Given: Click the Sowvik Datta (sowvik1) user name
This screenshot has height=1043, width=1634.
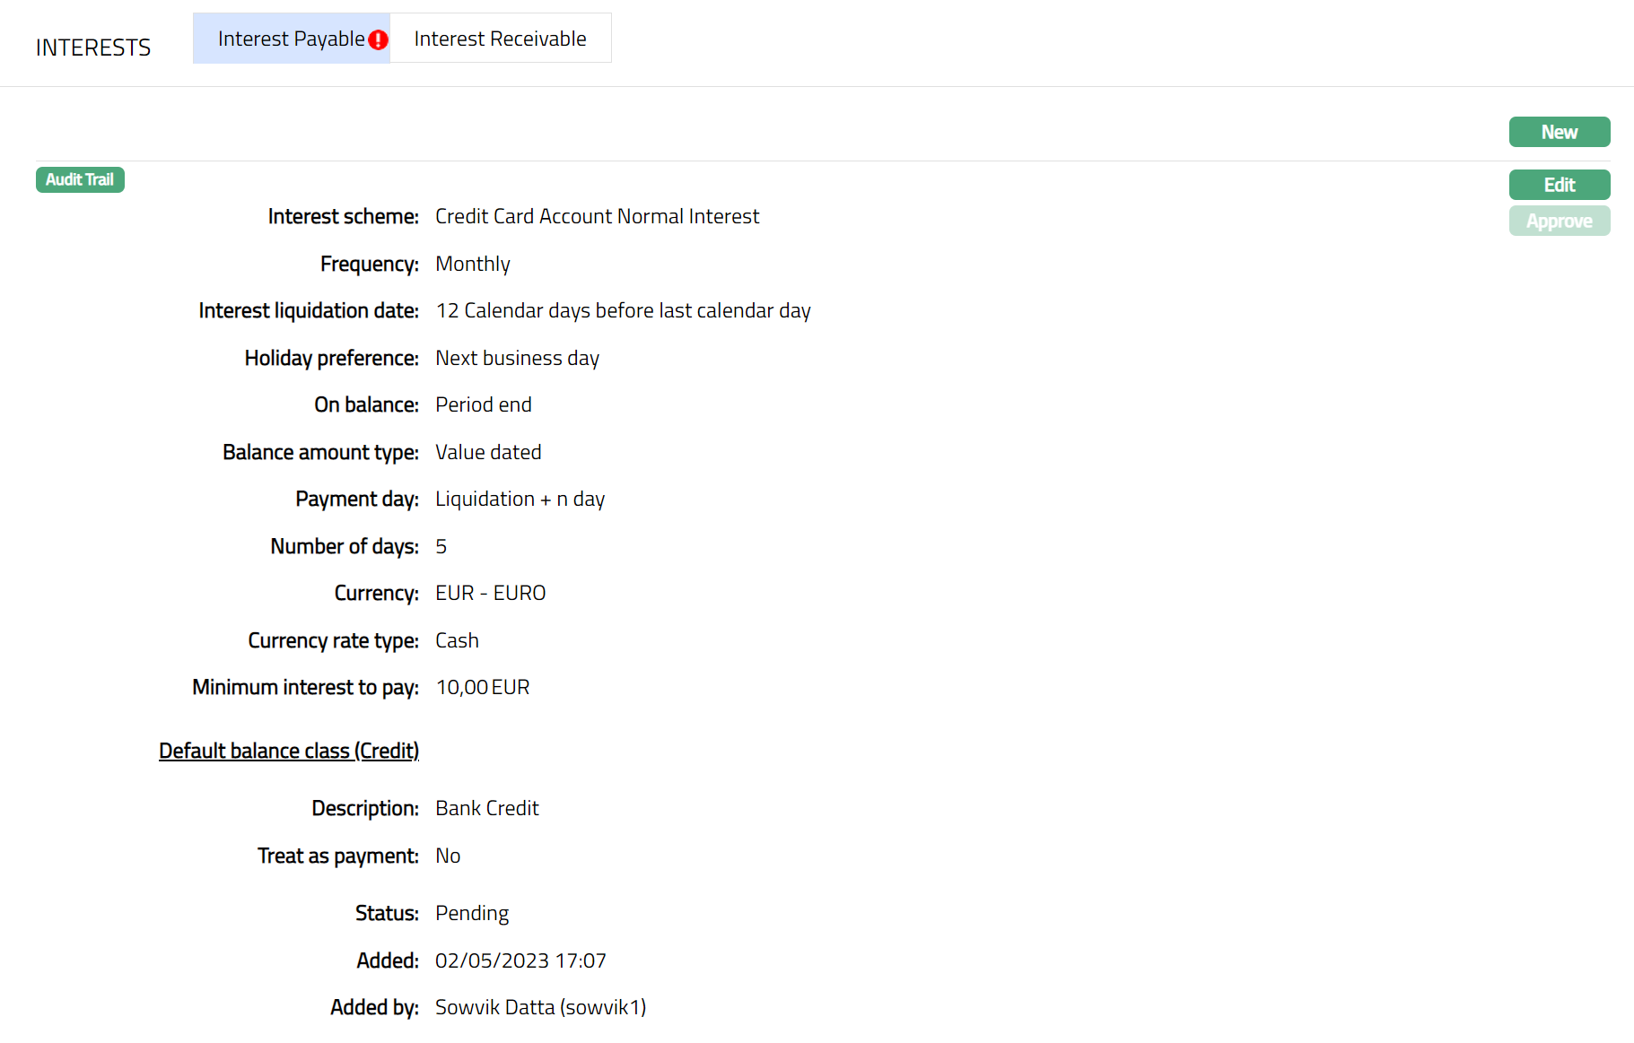Looking at the screenshot, I should [540, 1007].
